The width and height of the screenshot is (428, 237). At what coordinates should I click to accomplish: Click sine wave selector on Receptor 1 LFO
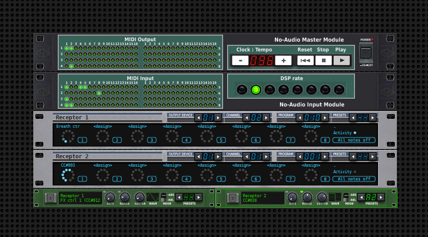pos(153,197)
